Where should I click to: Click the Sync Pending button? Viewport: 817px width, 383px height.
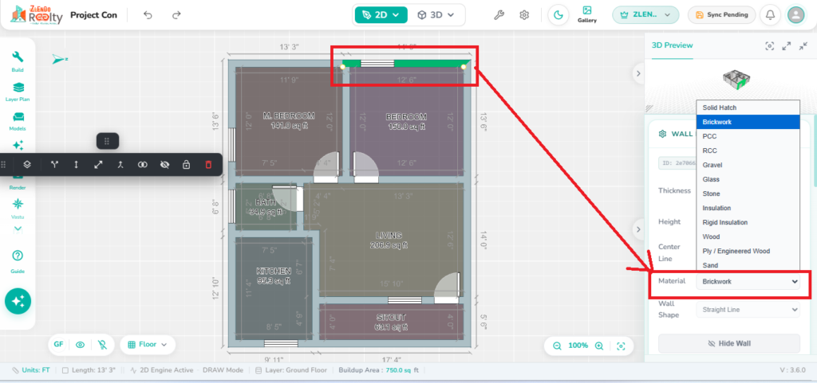coord(721,15)
